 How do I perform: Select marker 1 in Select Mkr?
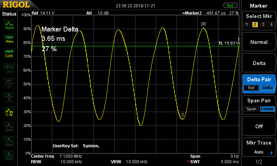tap(247, 25)
